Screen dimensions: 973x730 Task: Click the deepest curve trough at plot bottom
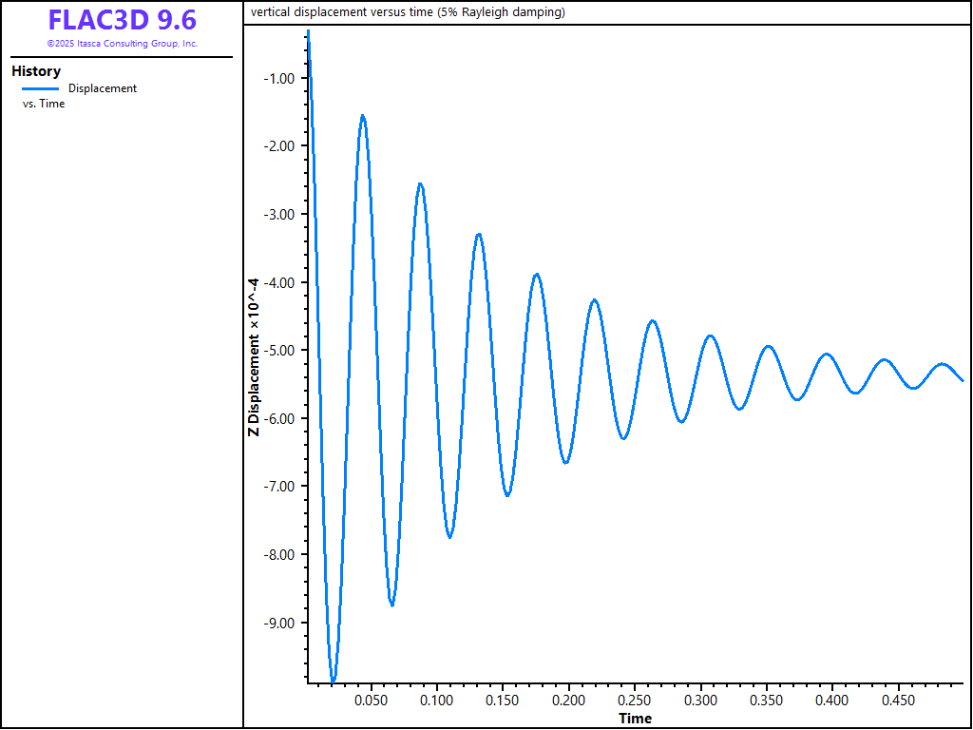pos(333,681)
